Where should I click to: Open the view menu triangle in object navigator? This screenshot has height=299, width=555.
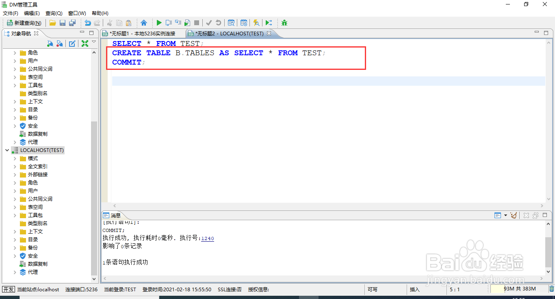pos(94,42)
